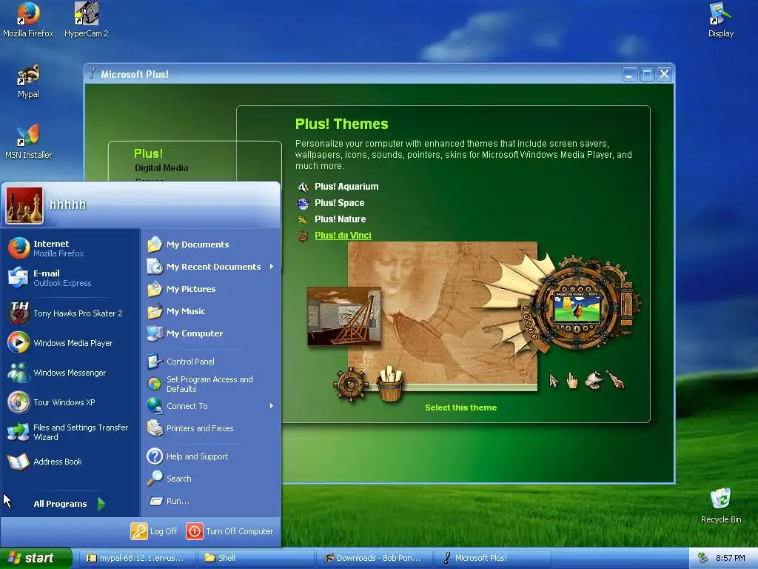Select Plus! Nature theme
Screen dimensions: 758x569
pyautogui.click(x=340, y=219)
